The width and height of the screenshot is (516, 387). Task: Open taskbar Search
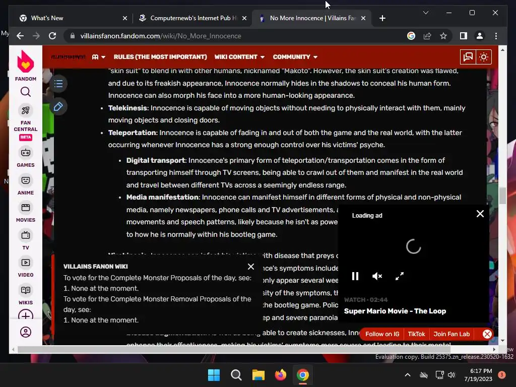pos(236,375)
